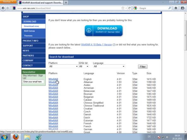Click the browser Back arrow button

point(3,8)
